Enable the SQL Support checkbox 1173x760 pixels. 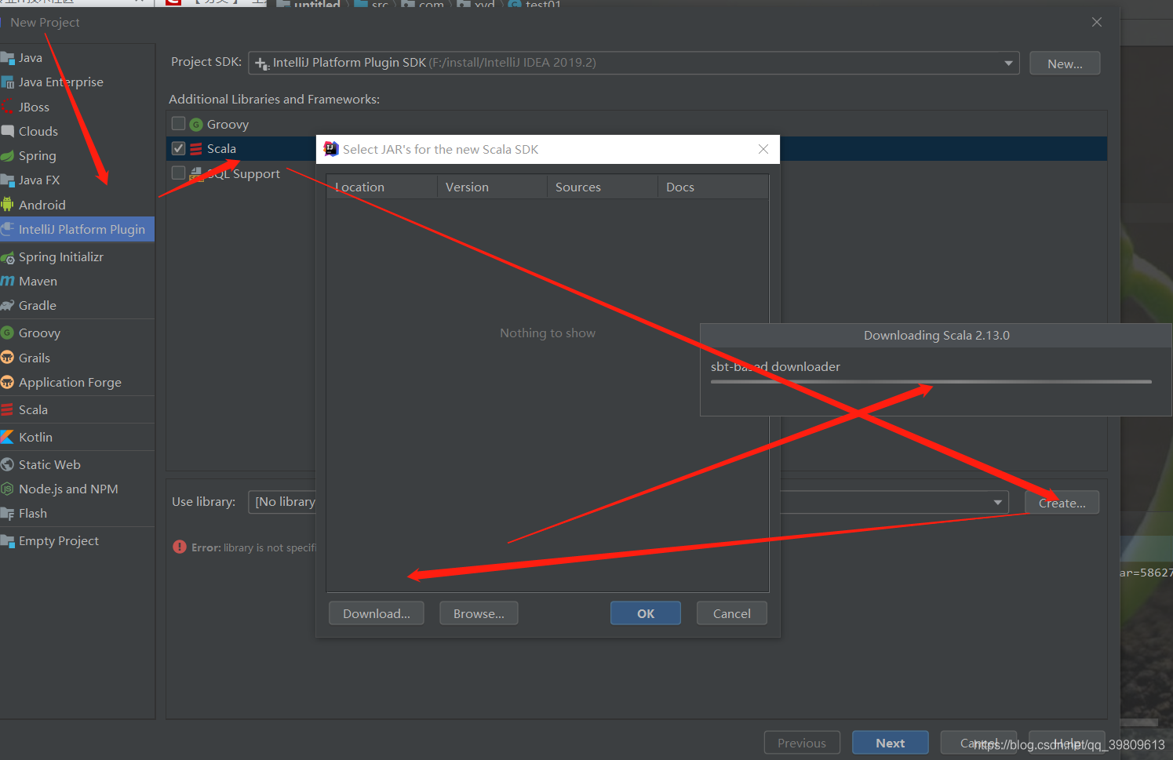(x=178, y=173)
